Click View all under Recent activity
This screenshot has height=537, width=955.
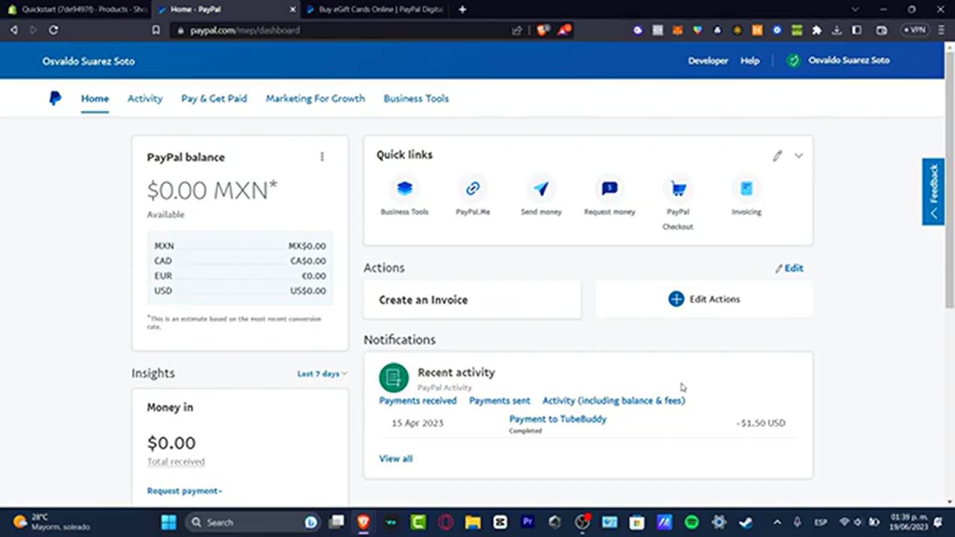396,458
